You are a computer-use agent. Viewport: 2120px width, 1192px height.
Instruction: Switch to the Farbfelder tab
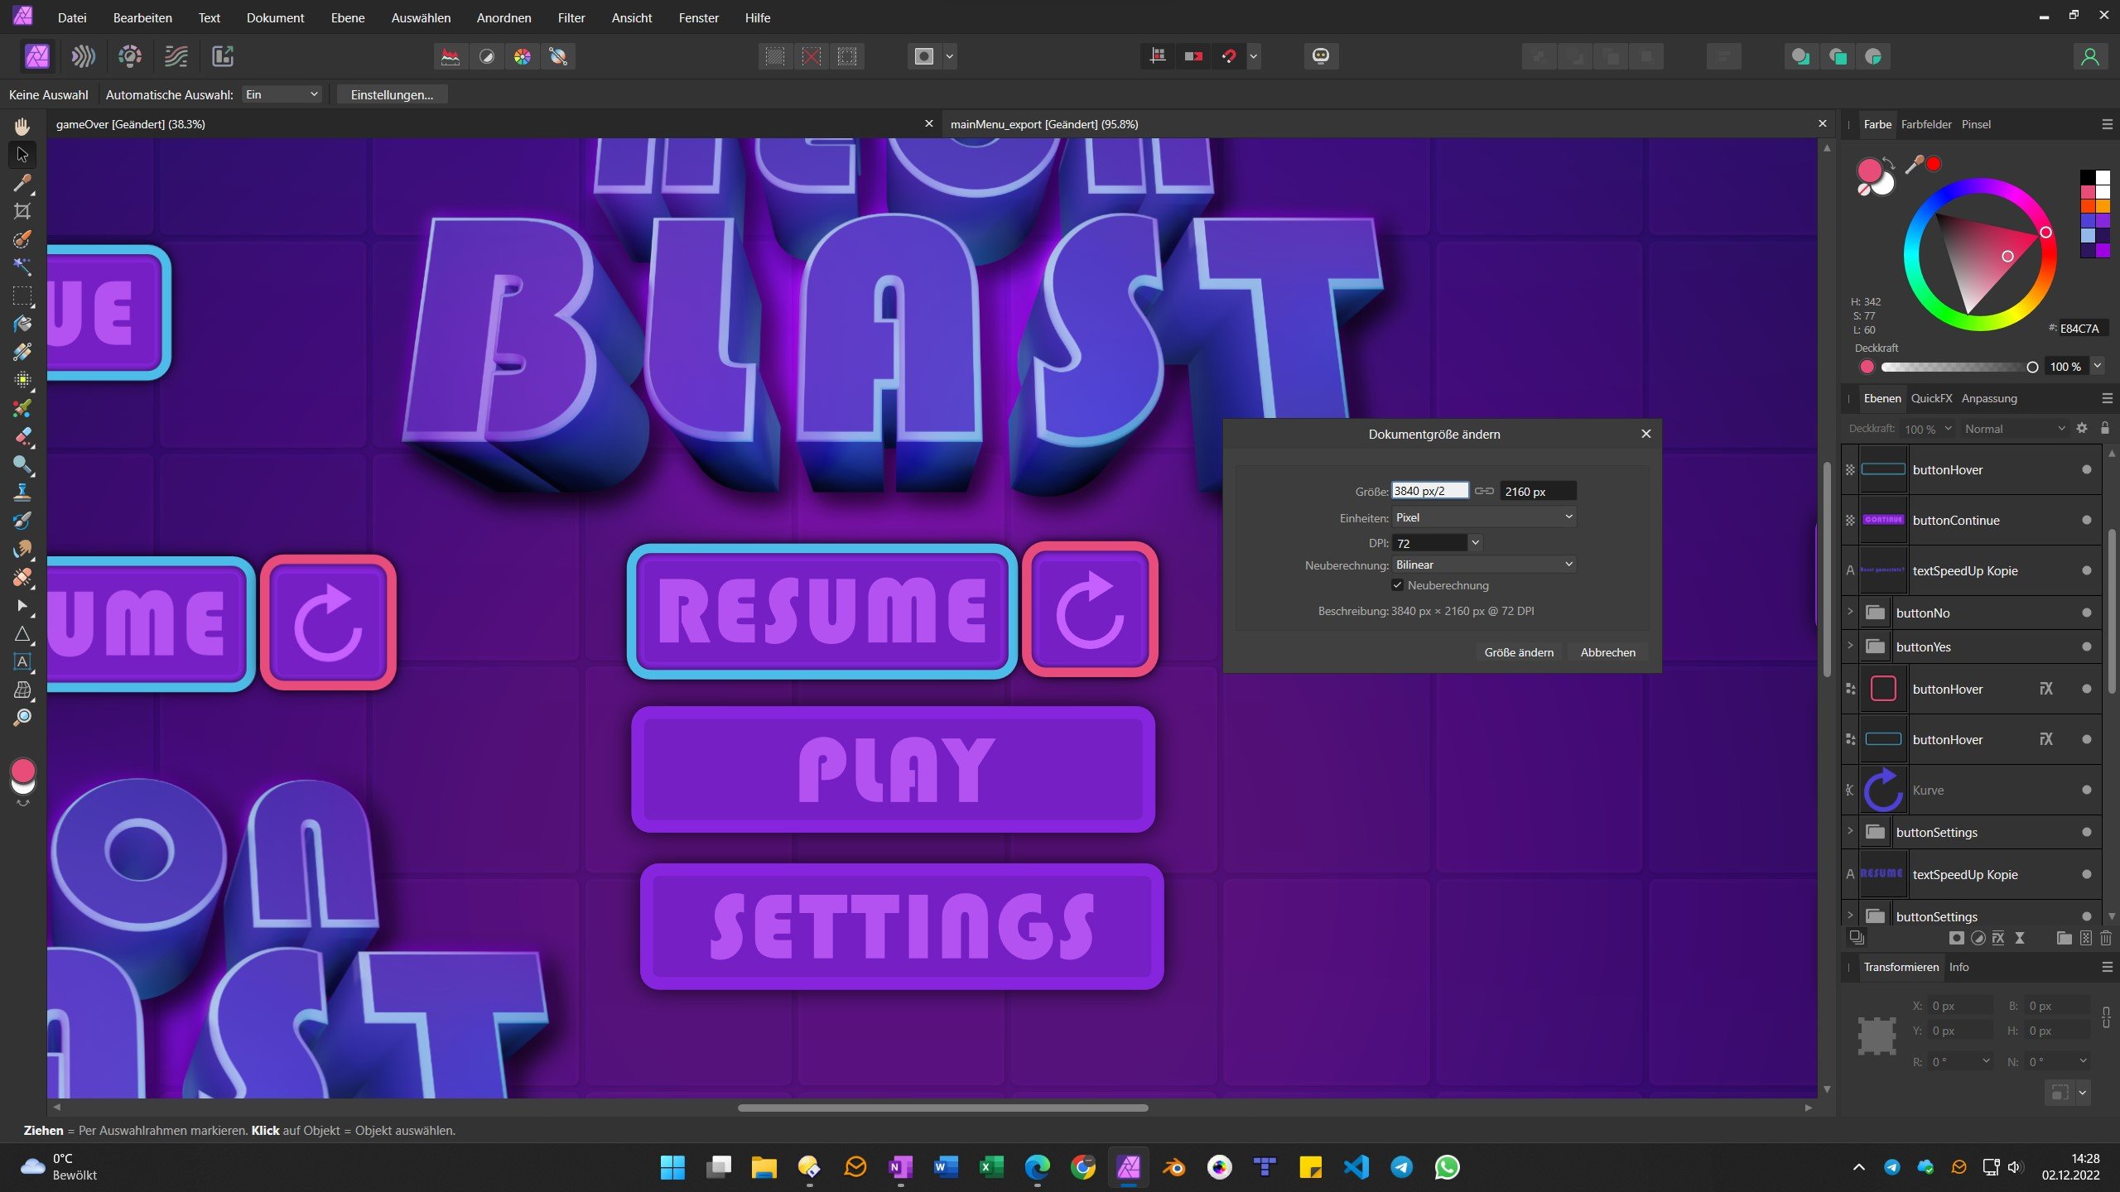[x=1925, y=124]
